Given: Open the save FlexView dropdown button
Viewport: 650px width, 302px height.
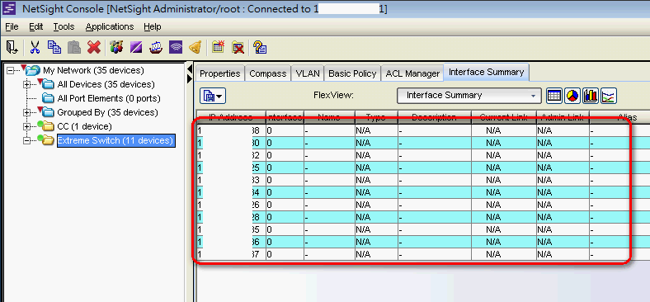Looking at the screenshot, I should point(213,96).
